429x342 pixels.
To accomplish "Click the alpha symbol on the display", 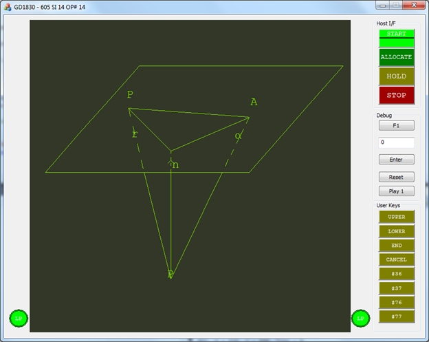I will point(239,136).
